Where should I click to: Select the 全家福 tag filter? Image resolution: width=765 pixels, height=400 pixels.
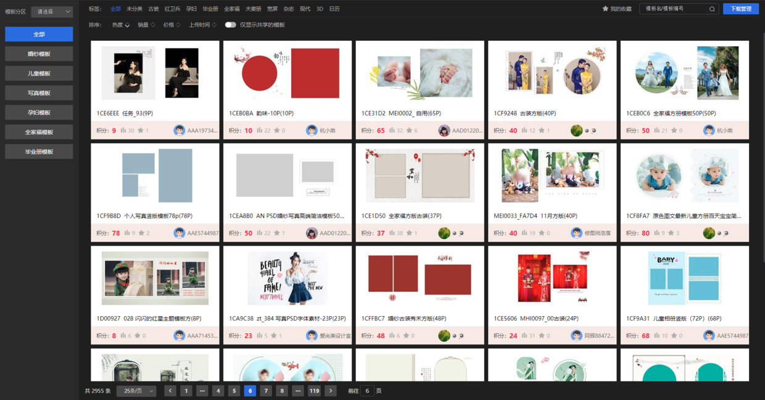click(232, 9)
